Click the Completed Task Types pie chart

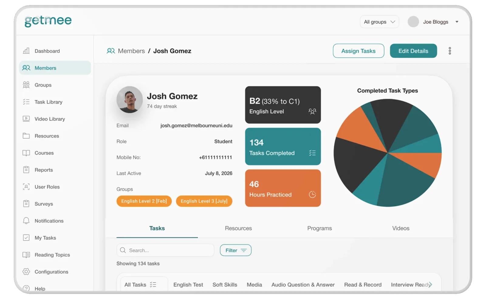(x=388, y=153)
